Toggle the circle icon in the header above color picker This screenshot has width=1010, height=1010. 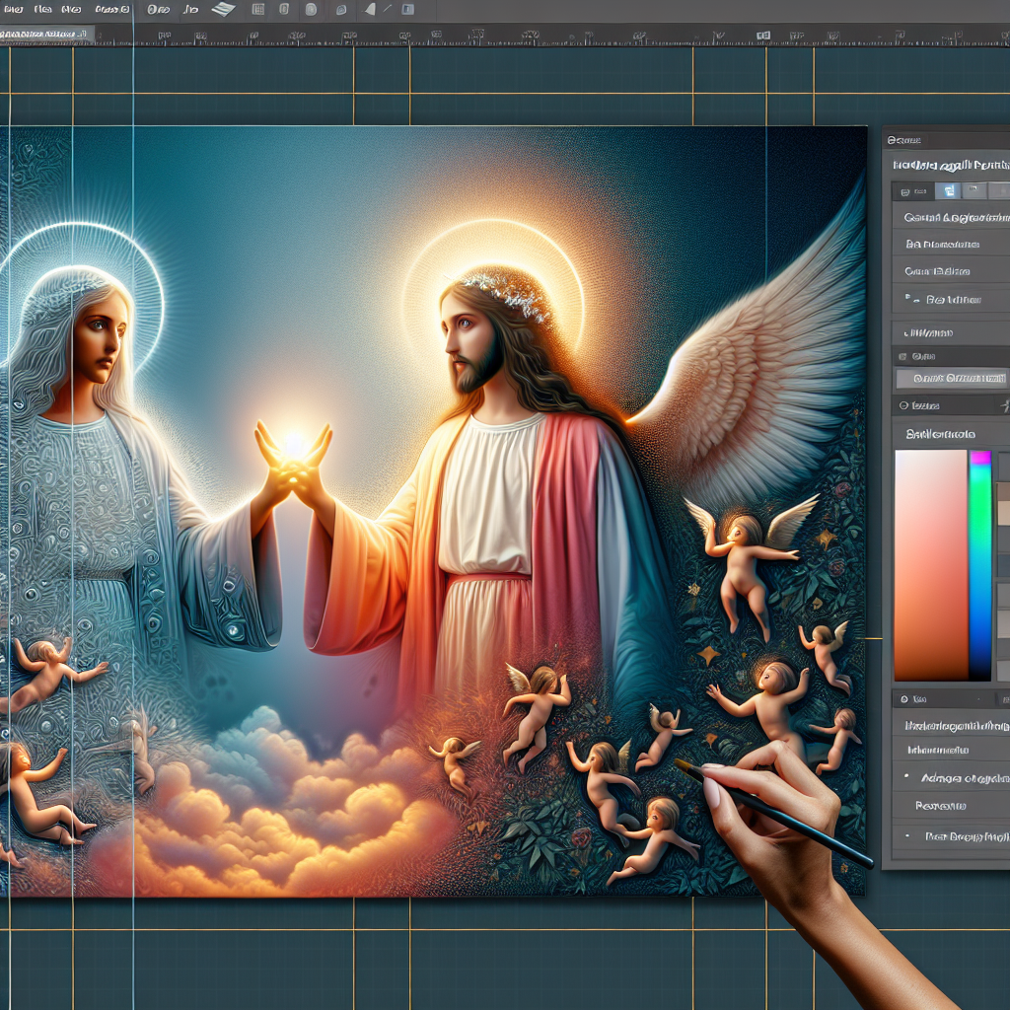[x=903, y=405]
